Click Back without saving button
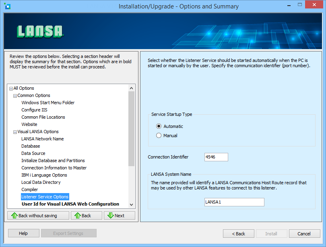Viewport: 326px width, 247px height. pyautogui.click(x=38, y=216)
